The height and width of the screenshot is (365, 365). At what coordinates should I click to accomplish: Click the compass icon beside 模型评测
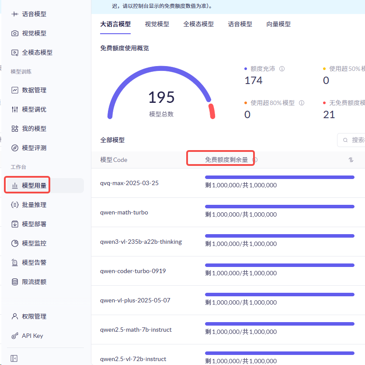tap(15, 148)
